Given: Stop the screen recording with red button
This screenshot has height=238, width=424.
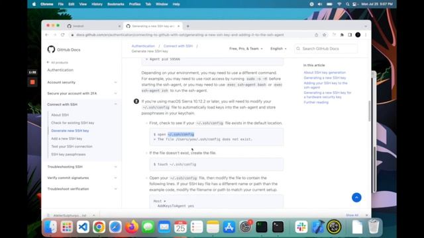Looking at the screenshot, I should tap(32, 82).
